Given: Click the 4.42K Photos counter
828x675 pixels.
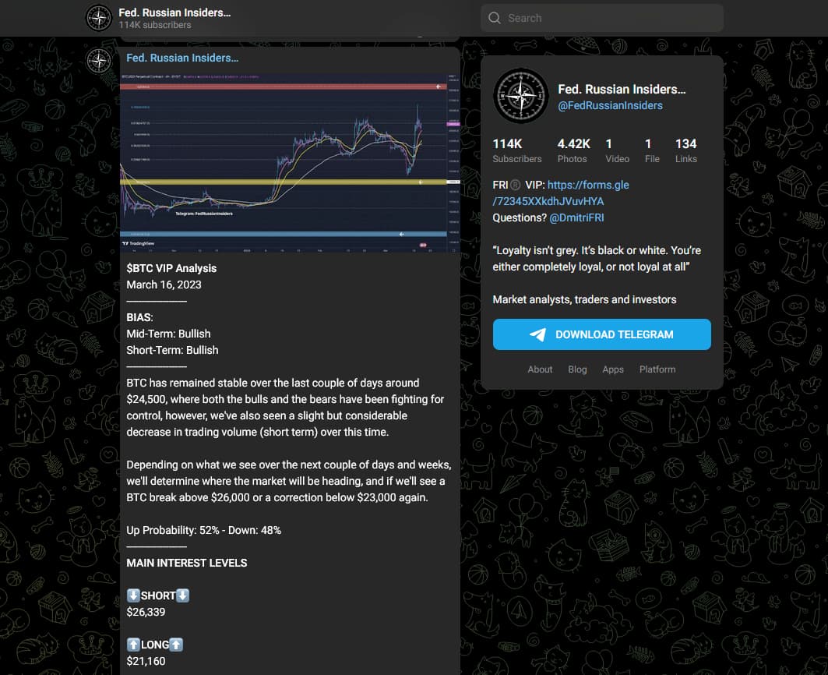Looking at the screenshot, I should click(x=573, y=150).
